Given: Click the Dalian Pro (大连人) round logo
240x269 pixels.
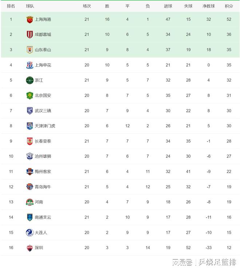Looking at the screenshot, I should point(29,232).
